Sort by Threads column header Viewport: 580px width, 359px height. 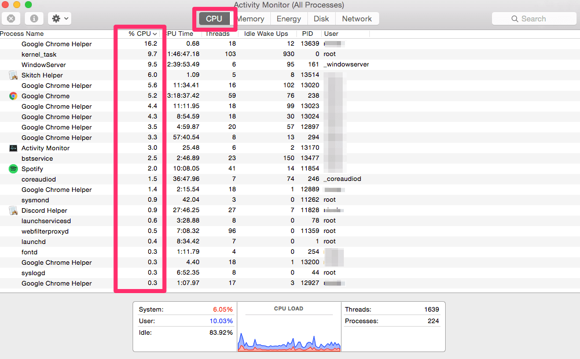(218, 34)
